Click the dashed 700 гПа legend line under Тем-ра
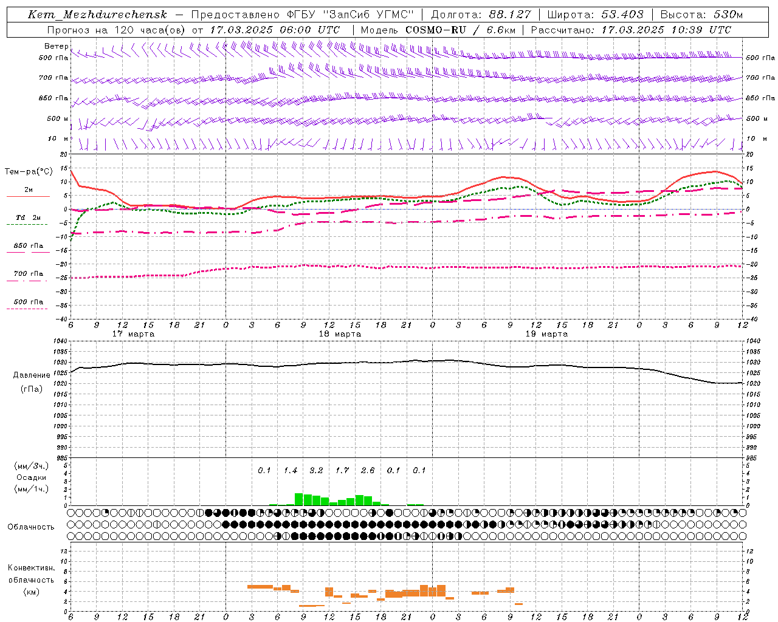 (27, 280)
